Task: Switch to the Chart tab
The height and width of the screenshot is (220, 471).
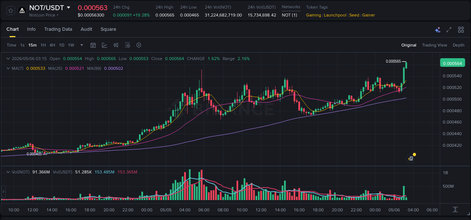Action: click(x=12, y=29)
